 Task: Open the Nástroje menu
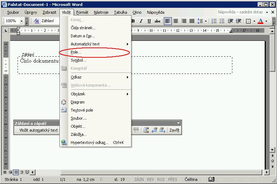click(x=101, y=12)
